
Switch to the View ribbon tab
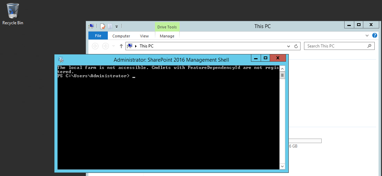(x=144, y=36)
